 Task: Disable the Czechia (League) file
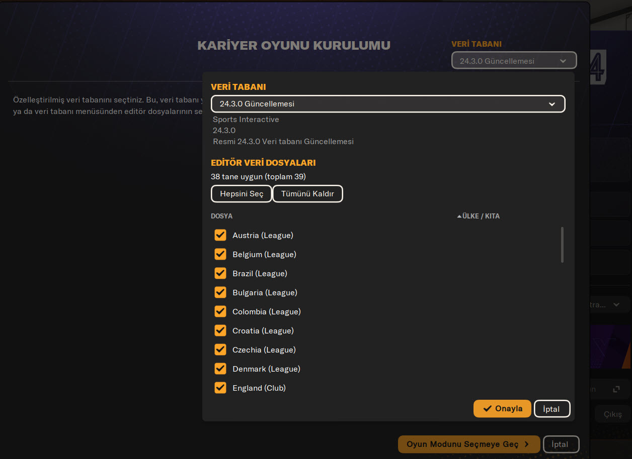[x=220, y=350]
